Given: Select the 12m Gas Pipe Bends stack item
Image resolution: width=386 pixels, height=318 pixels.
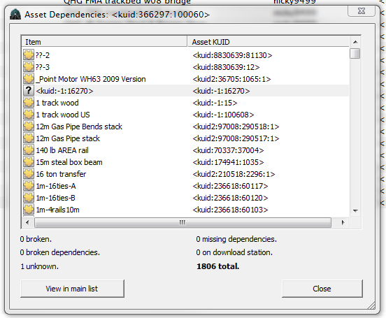Looking at the screenshot, I should pyautogui.click(x=79, y=127).
